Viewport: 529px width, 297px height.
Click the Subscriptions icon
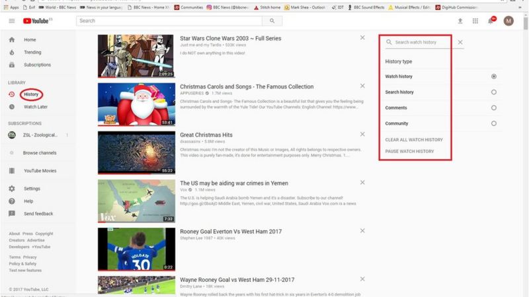click(12, 65)
